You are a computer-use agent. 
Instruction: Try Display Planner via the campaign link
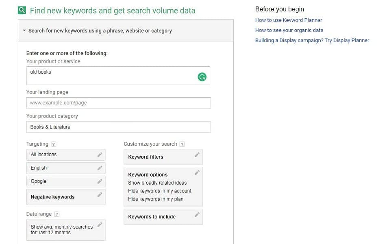pyautogui.click(x=312, y=40)
